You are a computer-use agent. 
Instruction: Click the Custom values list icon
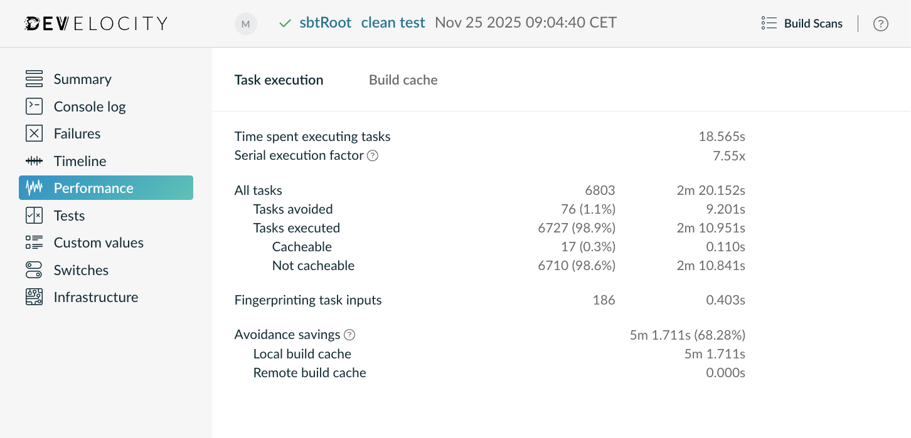pos(33,242)
